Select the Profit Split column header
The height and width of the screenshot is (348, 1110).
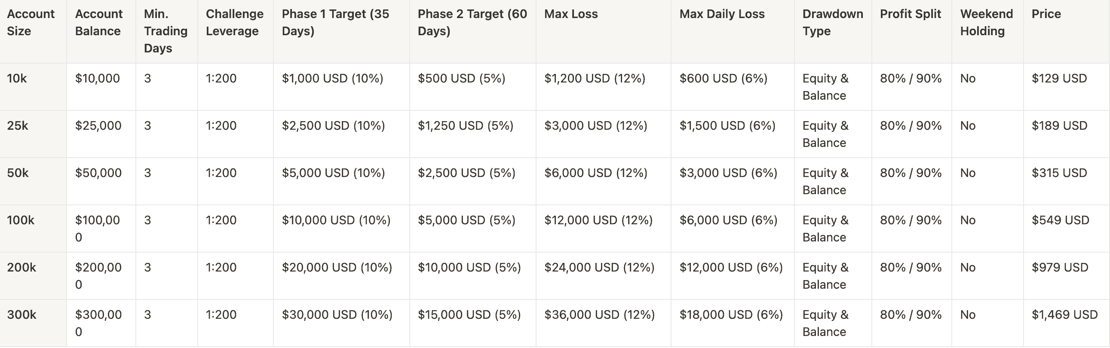pos(910,14)
